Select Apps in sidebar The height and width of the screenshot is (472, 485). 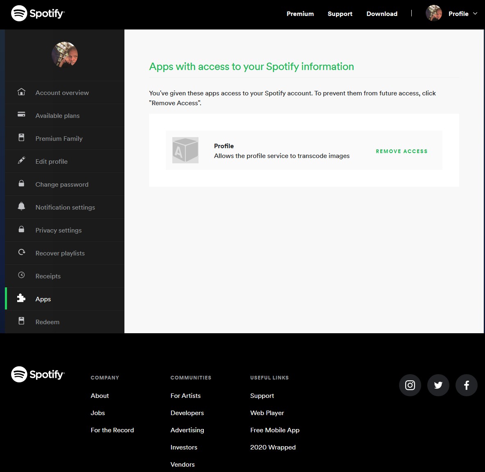point(65,299)
